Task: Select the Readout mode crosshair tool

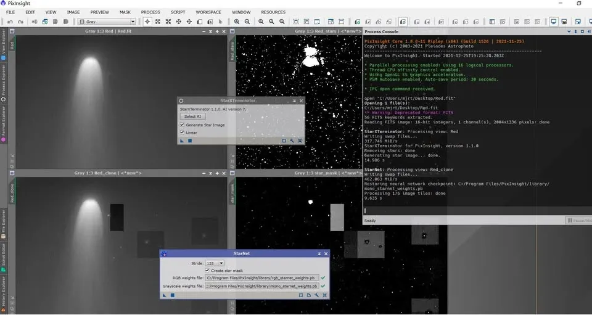Action: [147, 22]
